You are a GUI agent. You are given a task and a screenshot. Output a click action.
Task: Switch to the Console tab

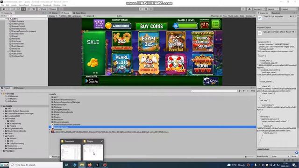(x=19, y=88)
